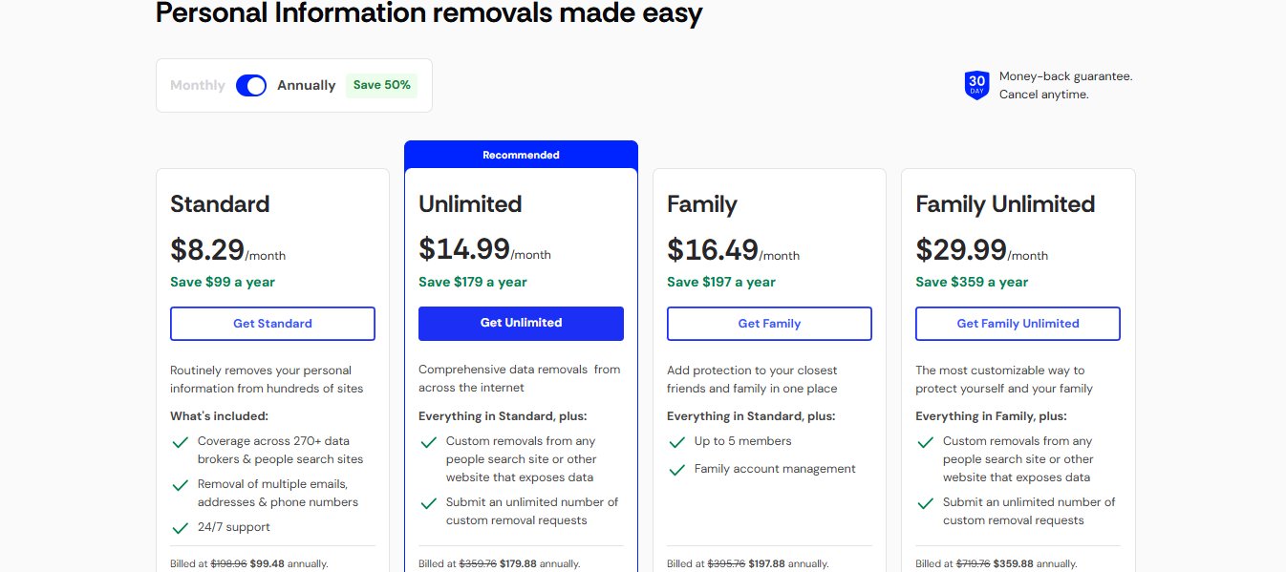Click the Get Family Unlimited button

pos(1018,324)
